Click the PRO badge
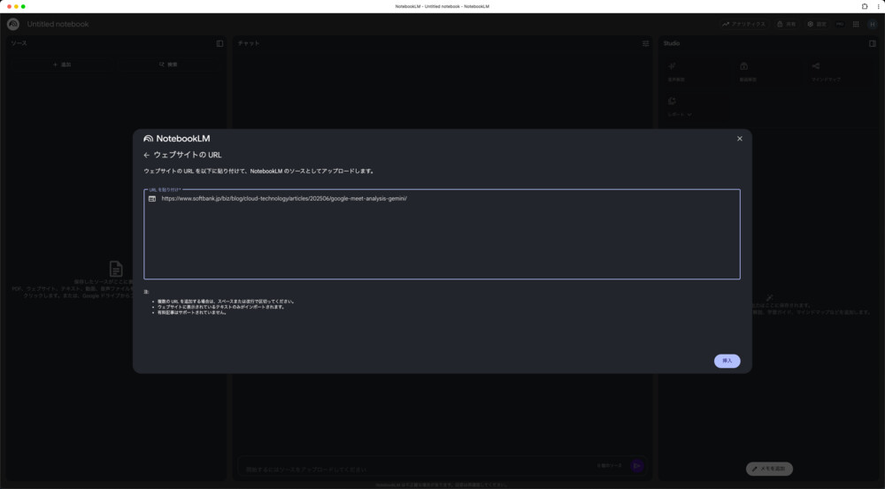Viewport: 885px width, 489px height. (840, 24)
